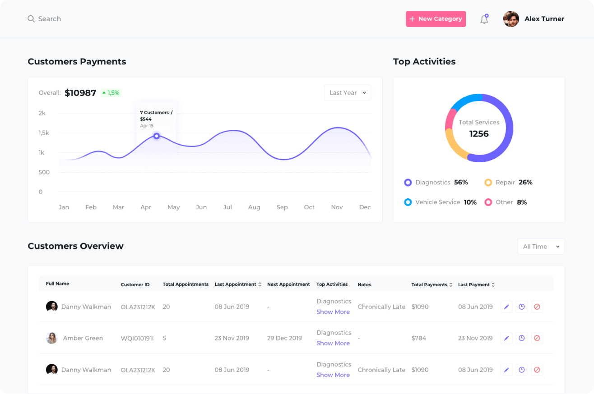Click Alex Turner's profile avatar

point(511,19)
